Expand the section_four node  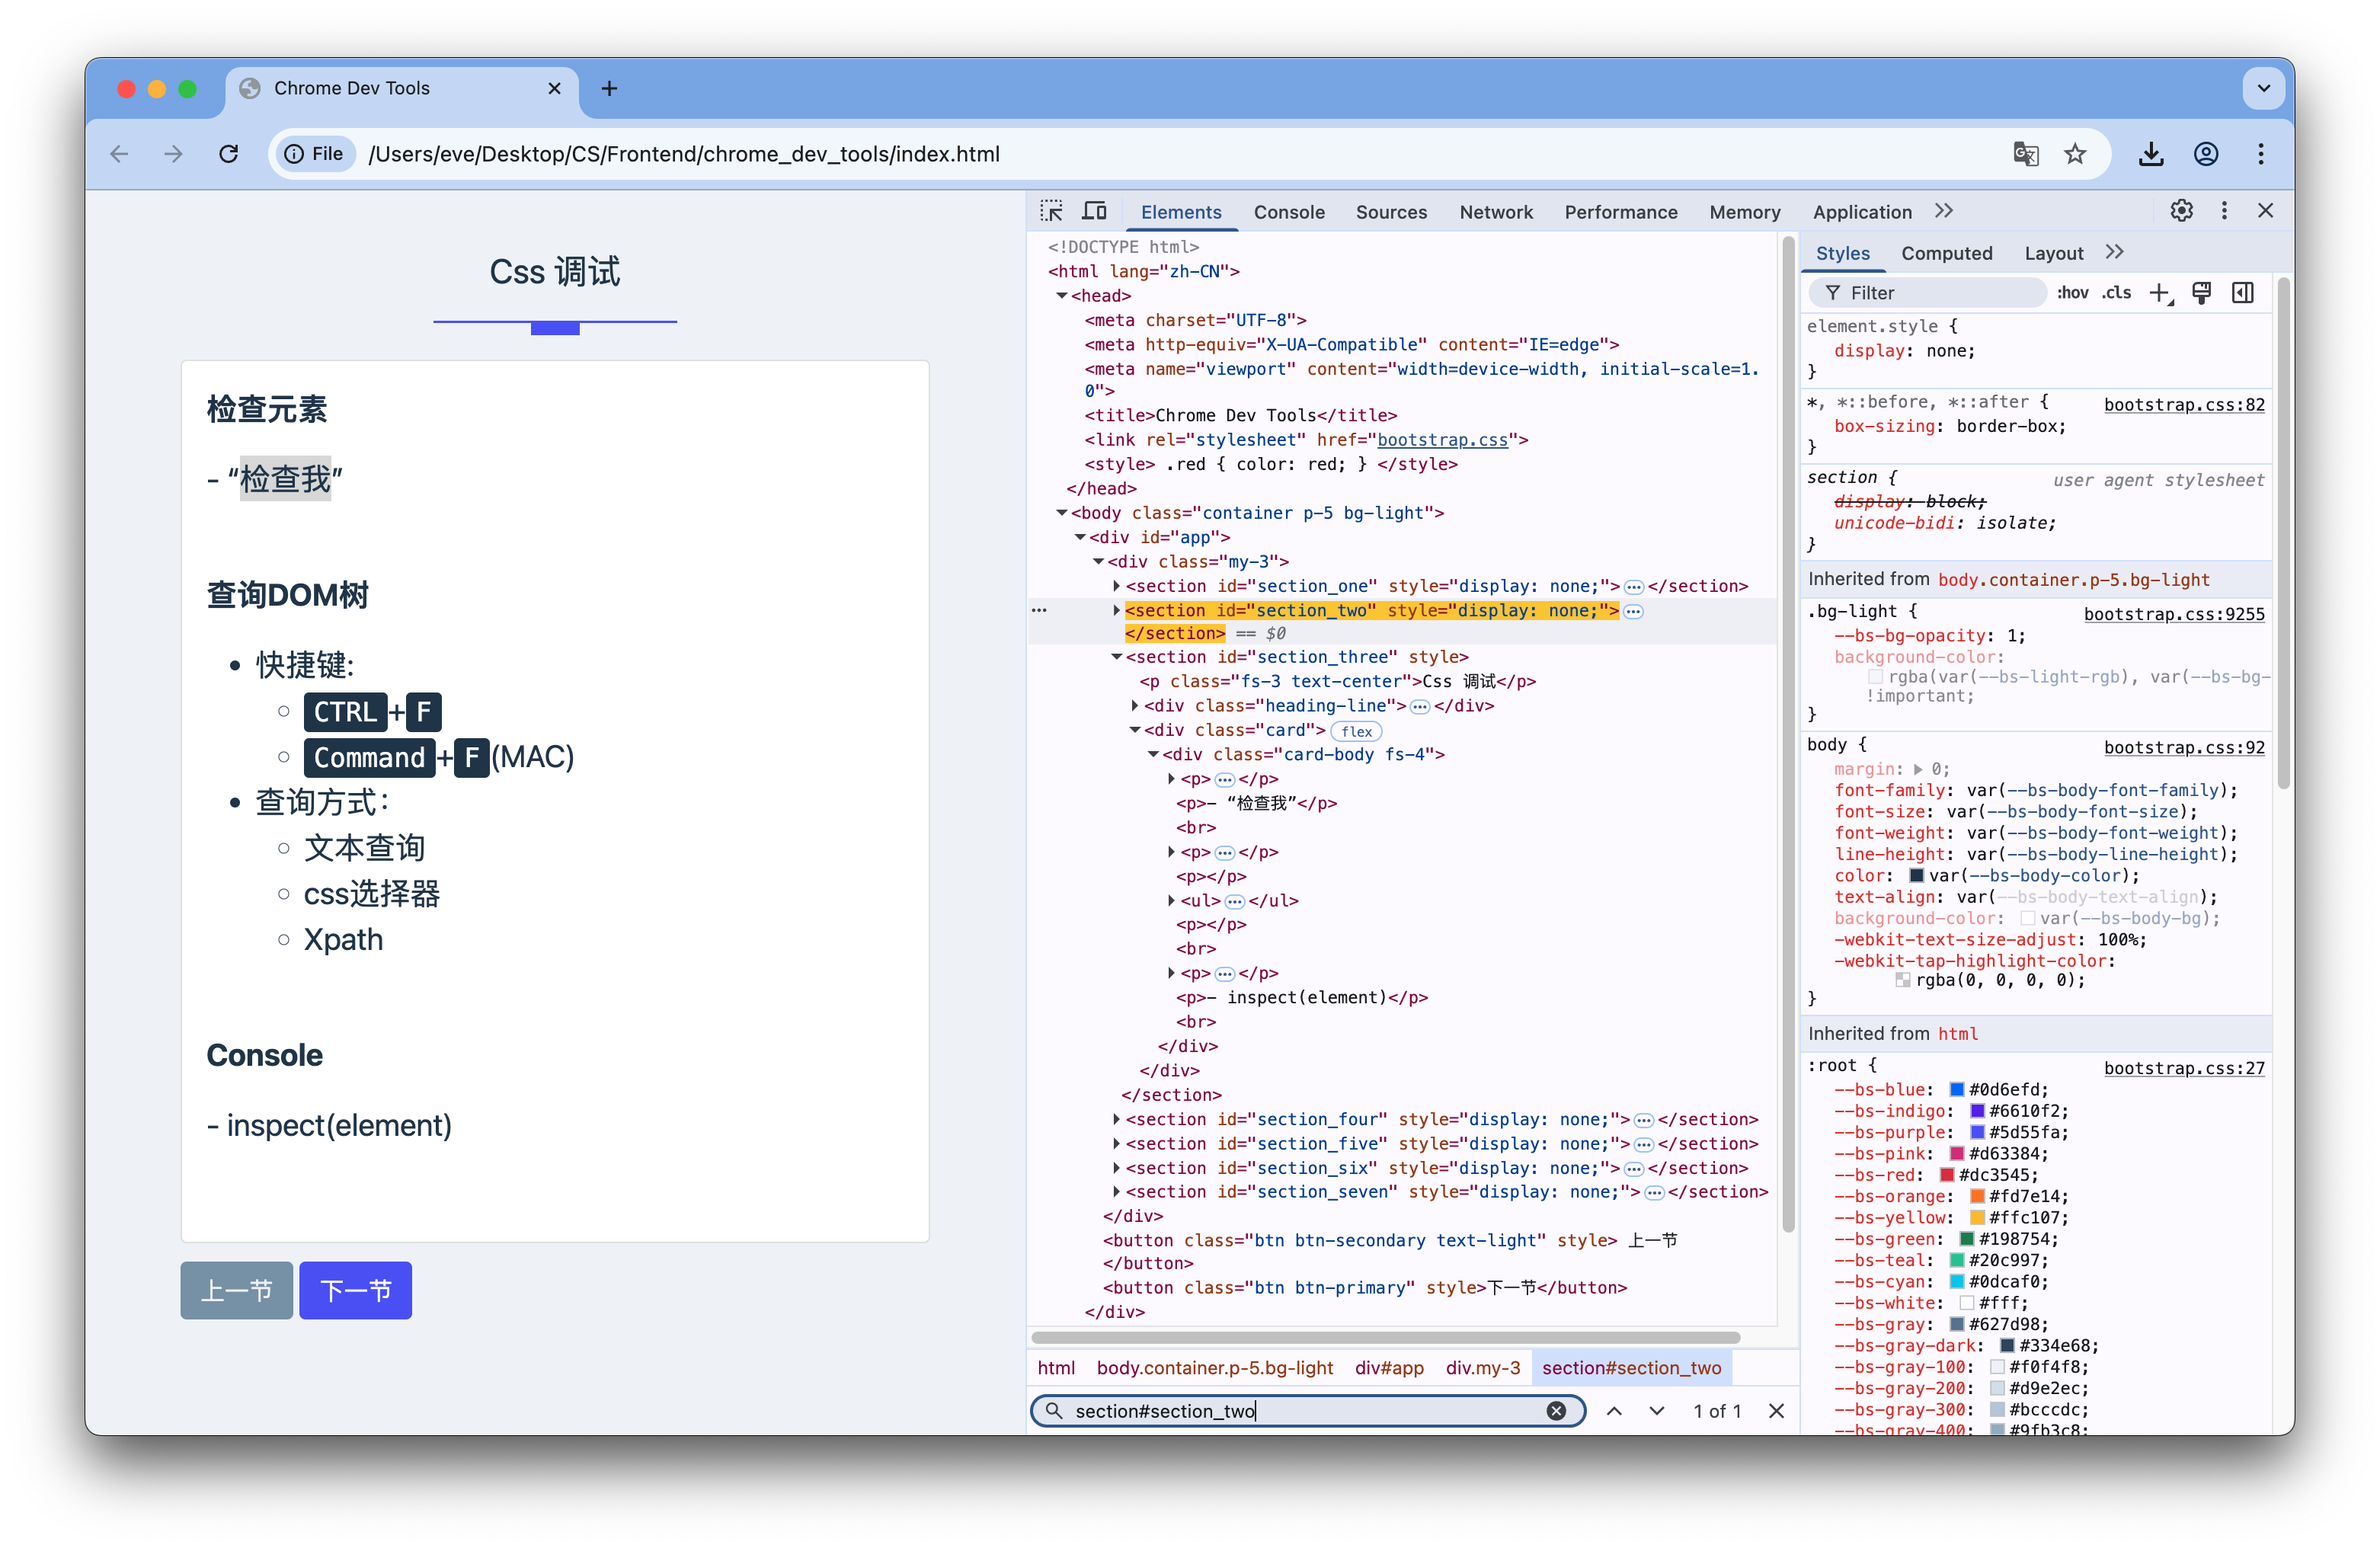click(x=1116, y=1119)
